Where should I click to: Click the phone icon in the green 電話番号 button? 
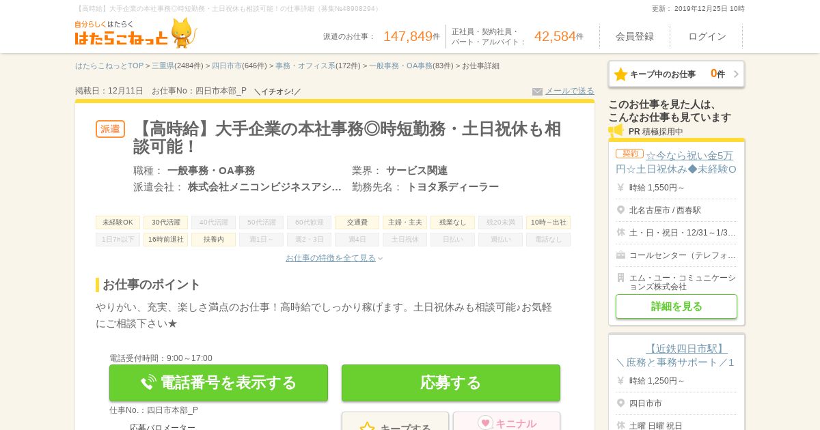[x=148, y=383]
